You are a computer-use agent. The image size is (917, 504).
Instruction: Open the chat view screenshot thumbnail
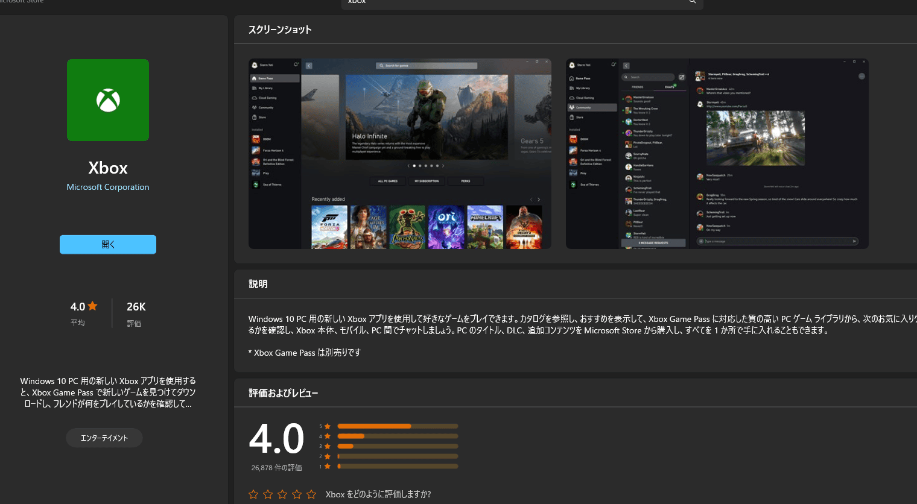717,154
